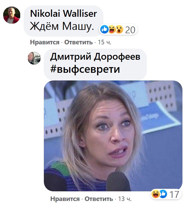Click the Nikolai Walliser name link
This screenshot has width=191, height=203.
click(x=63, y=13)
